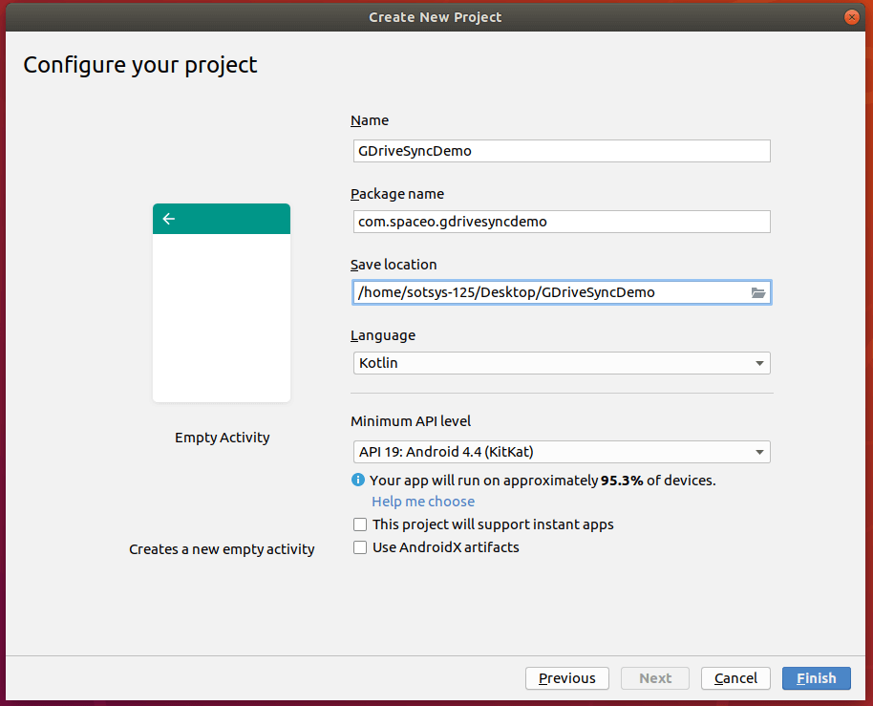Viewport: 873px width, 706px height.
Task: Click Finish to create the project
Action: coord(816,678)
